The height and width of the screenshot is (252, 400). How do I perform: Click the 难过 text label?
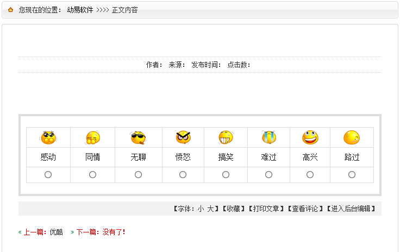click(x=269, y=157)
